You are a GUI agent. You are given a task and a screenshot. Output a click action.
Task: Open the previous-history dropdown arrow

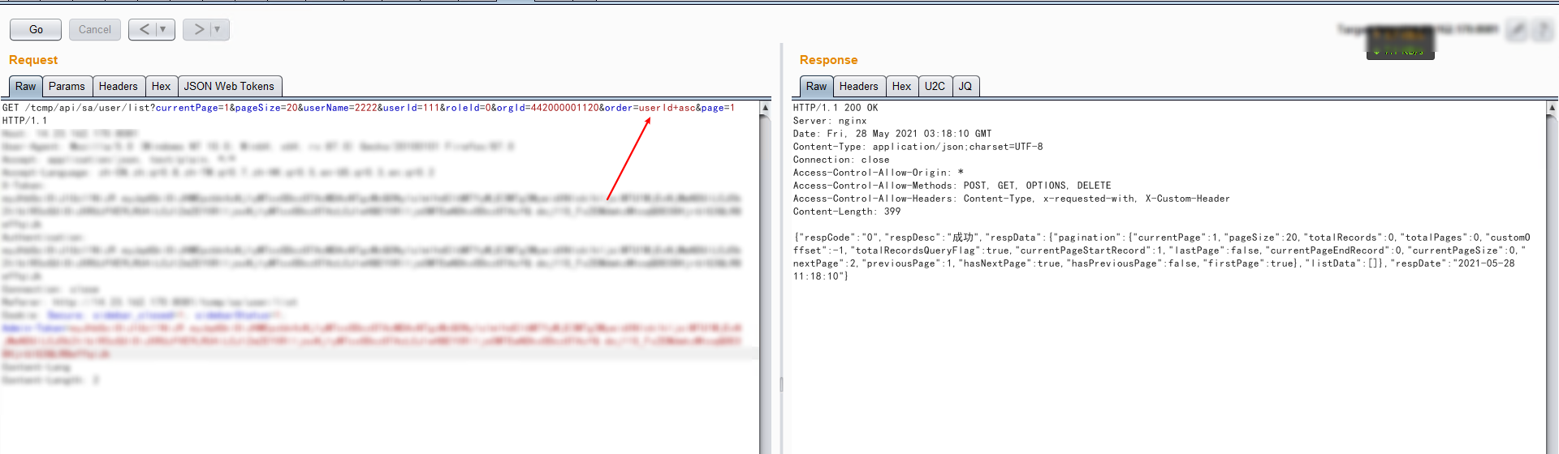pos(163,30)
